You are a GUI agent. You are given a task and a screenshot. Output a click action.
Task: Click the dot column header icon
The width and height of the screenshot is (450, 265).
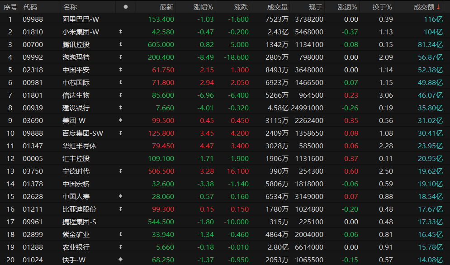click(126, 7)
